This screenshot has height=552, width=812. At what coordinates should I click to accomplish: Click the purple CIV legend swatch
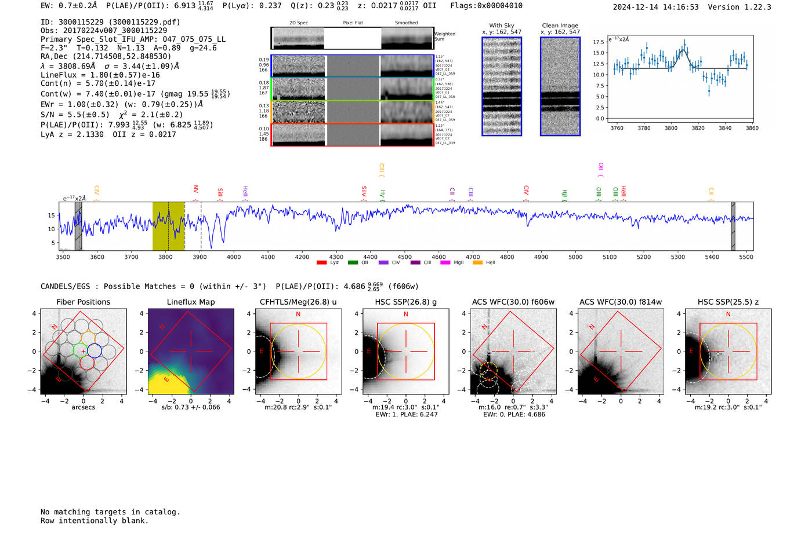pyautogui.click(x=383, y=263)
